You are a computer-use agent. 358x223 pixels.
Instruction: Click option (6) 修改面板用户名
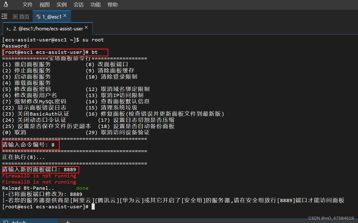point(30,95)
